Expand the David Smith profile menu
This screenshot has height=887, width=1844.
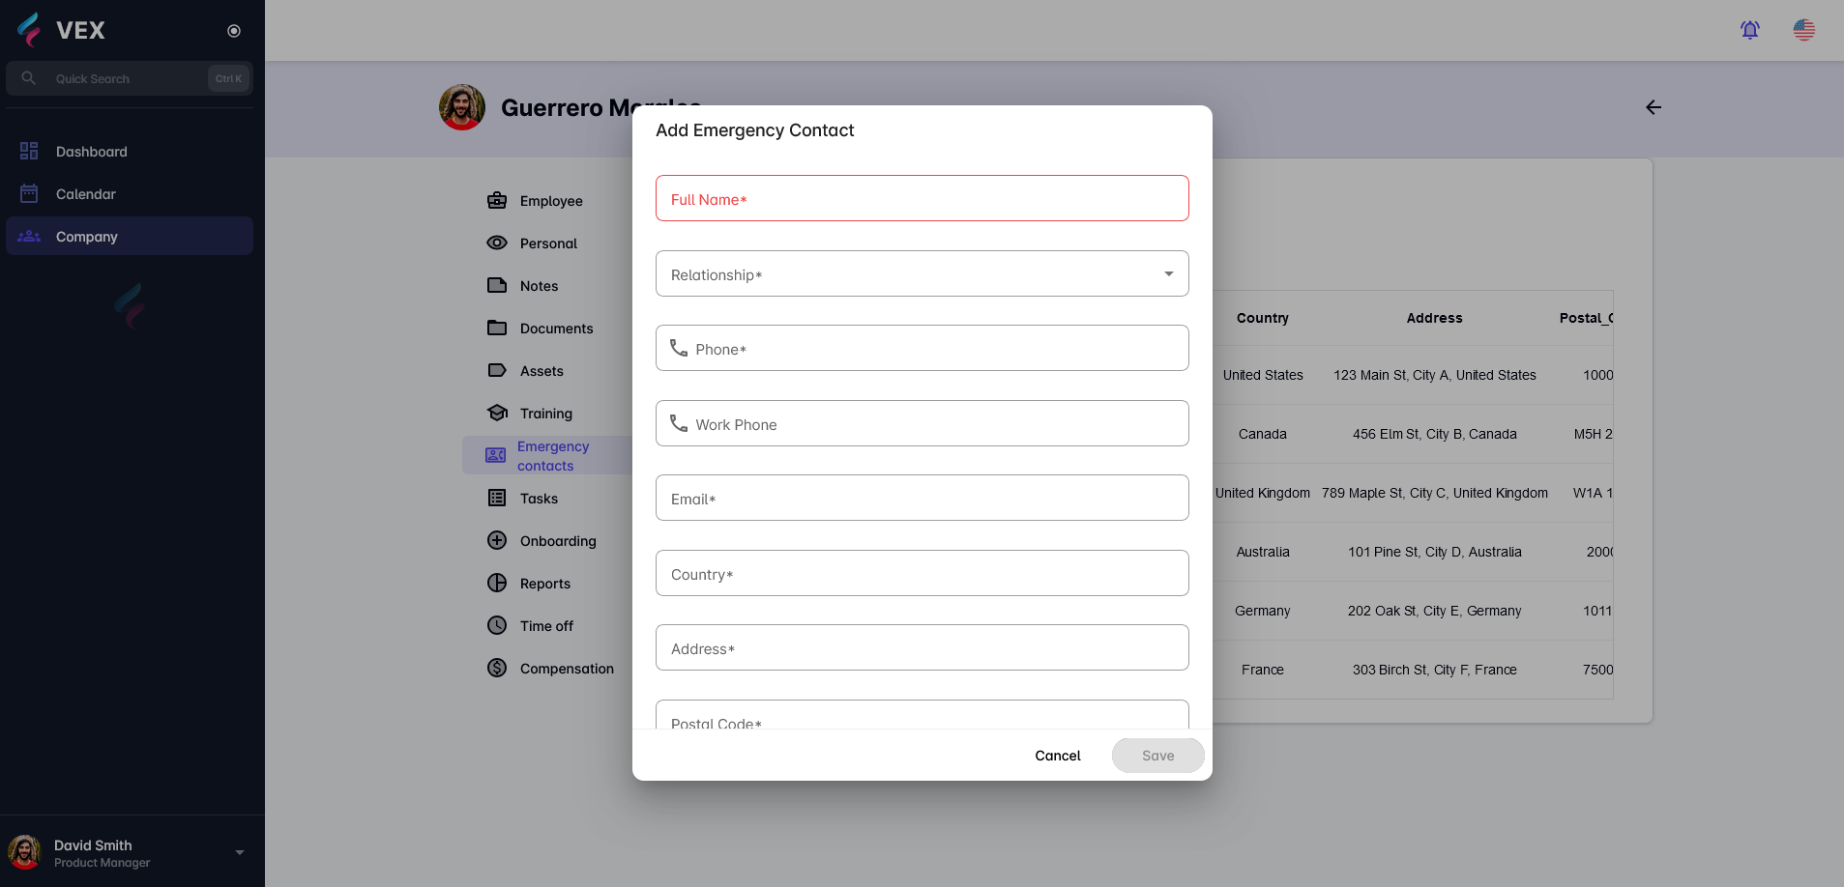pyautogui.click(x=239, y=852)
